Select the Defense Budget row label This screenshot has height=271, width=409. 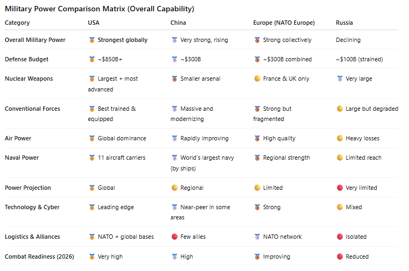pyautogui.click(x=26, y=59)
